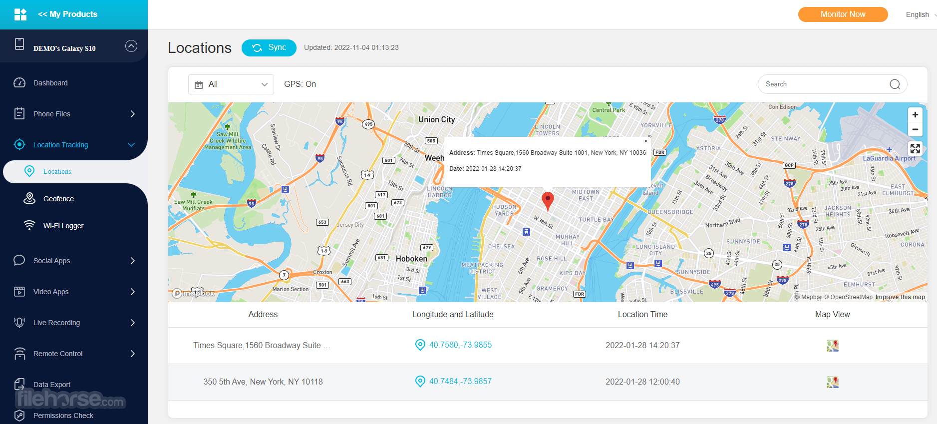937x424 pixels.
Task: Click coordinates 40.7484,-73.9857 link
Action: pyautogui.click(x=460, y=382)
